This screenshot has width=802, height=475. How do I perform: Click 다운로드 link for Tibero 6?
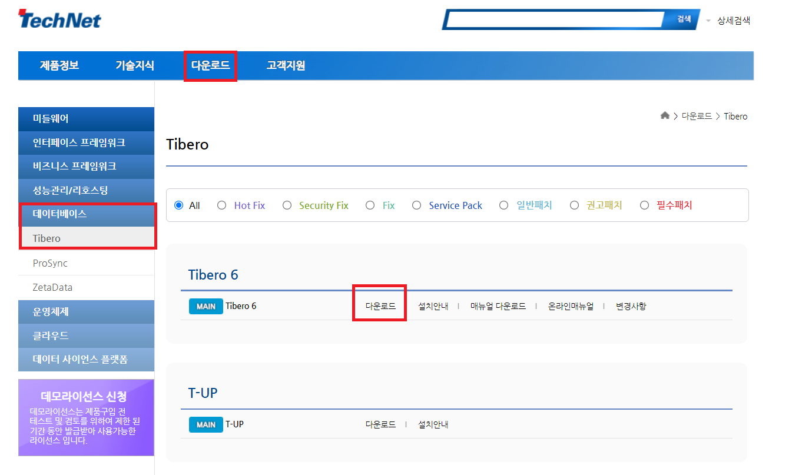[x=380, y=307]
